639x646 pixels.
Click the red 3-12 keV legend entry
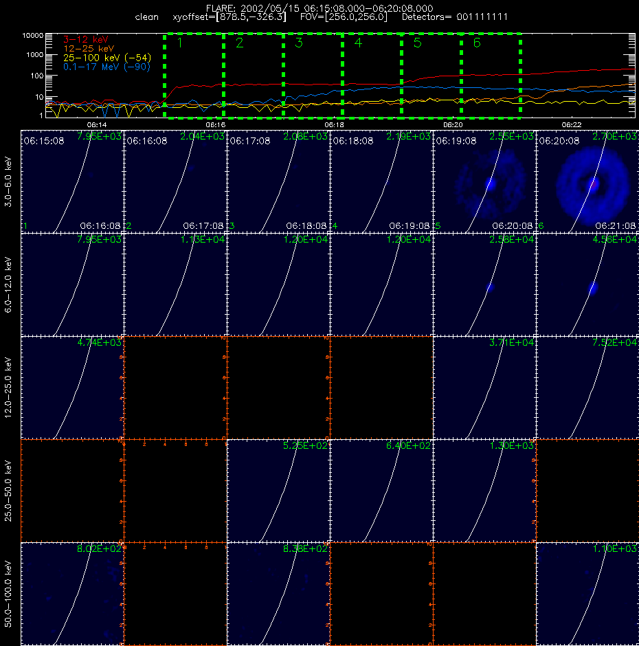[86, 40]
